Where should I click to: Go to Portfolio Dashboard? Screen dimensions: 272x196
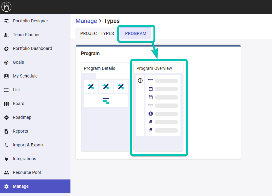32,48
